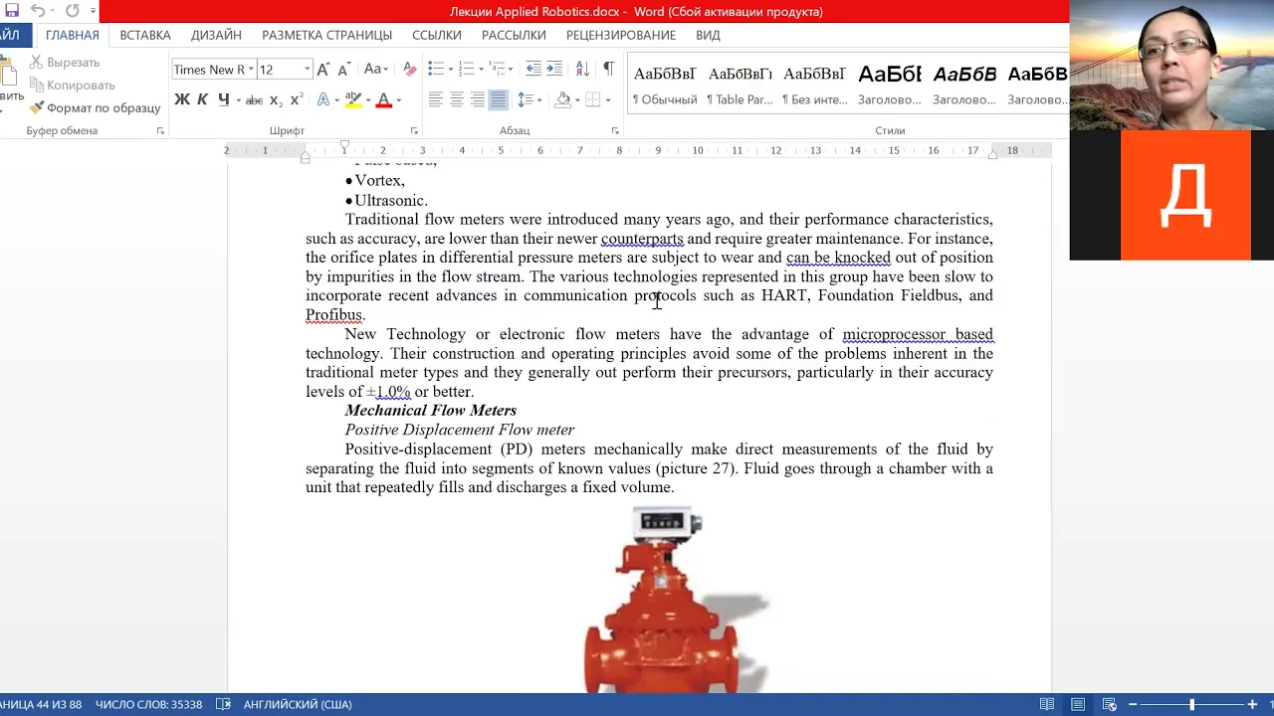Clear all formatting with the eraser icon

(x=409, y=70)
